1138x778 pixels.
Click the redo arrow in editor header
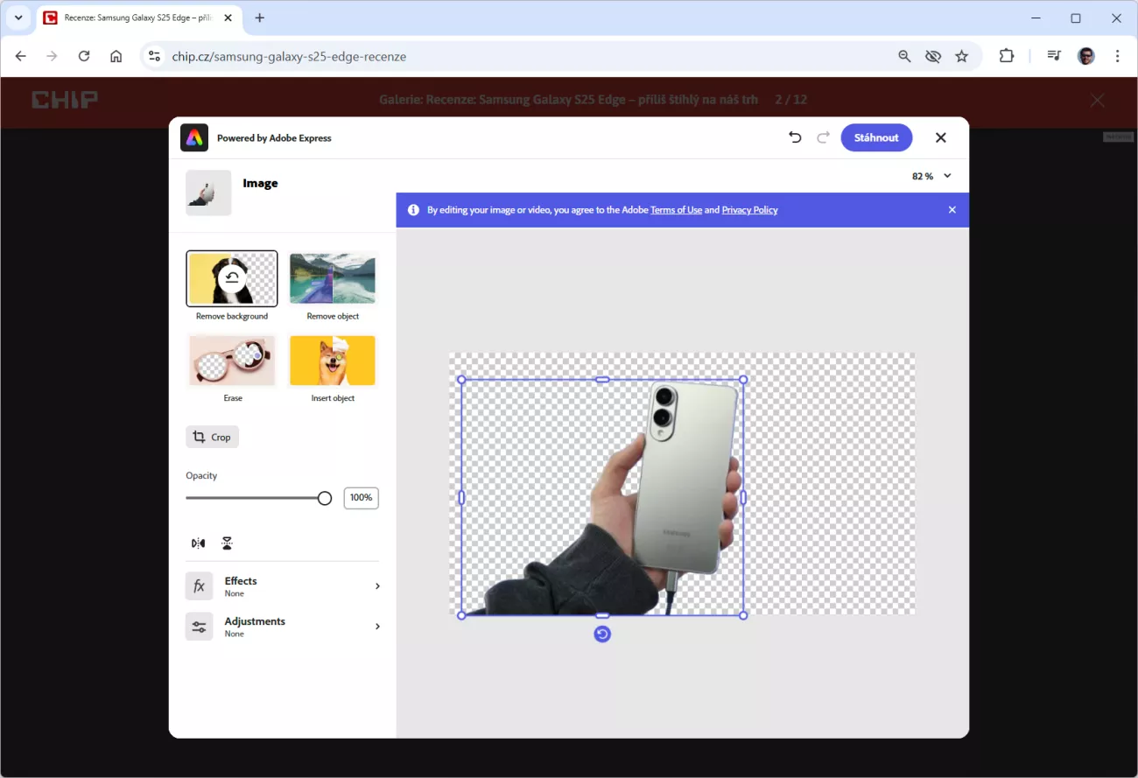pos(823,137)
